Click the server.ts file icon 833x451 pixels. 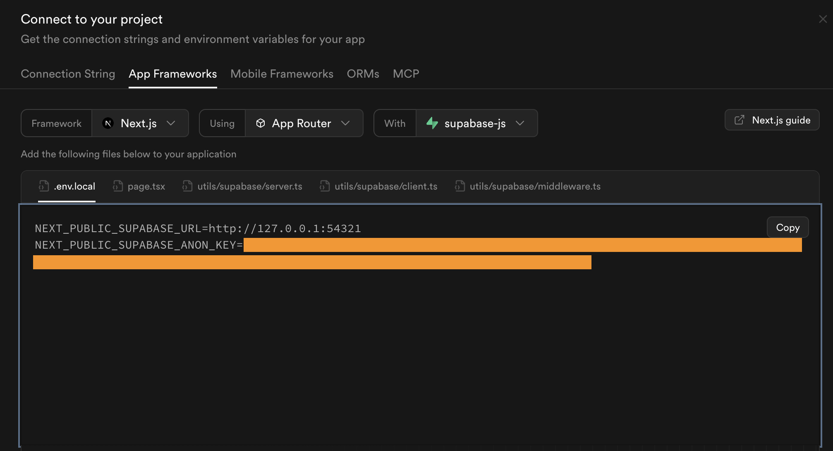[x=187, y=186]
